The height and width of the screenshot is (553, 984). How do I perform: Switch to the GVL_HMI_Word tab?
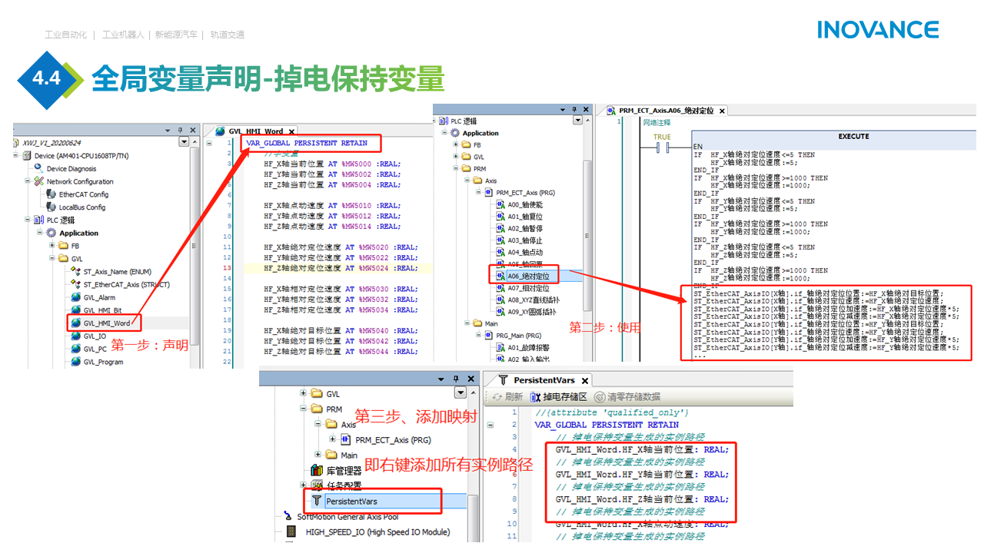click(255, 131)
